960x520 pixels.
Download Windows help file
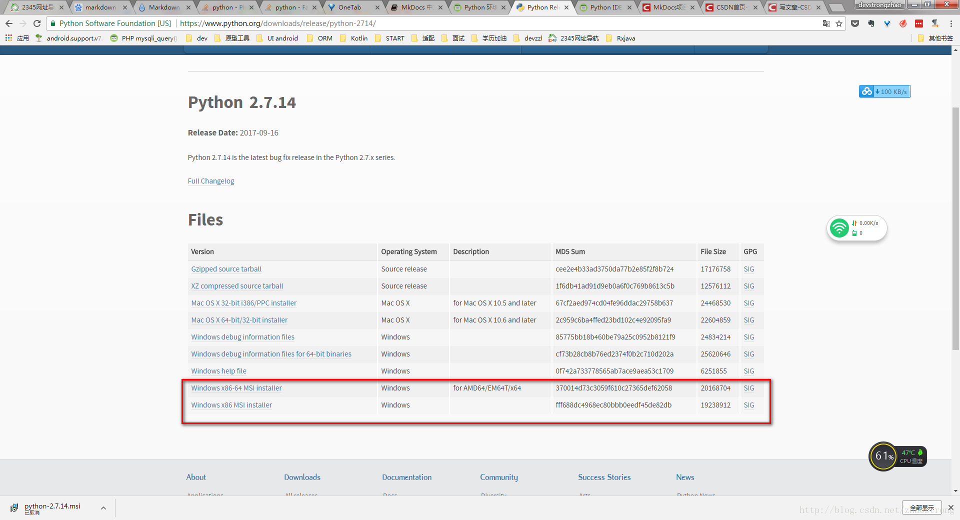pyautogui.click(x=219, y=371)
